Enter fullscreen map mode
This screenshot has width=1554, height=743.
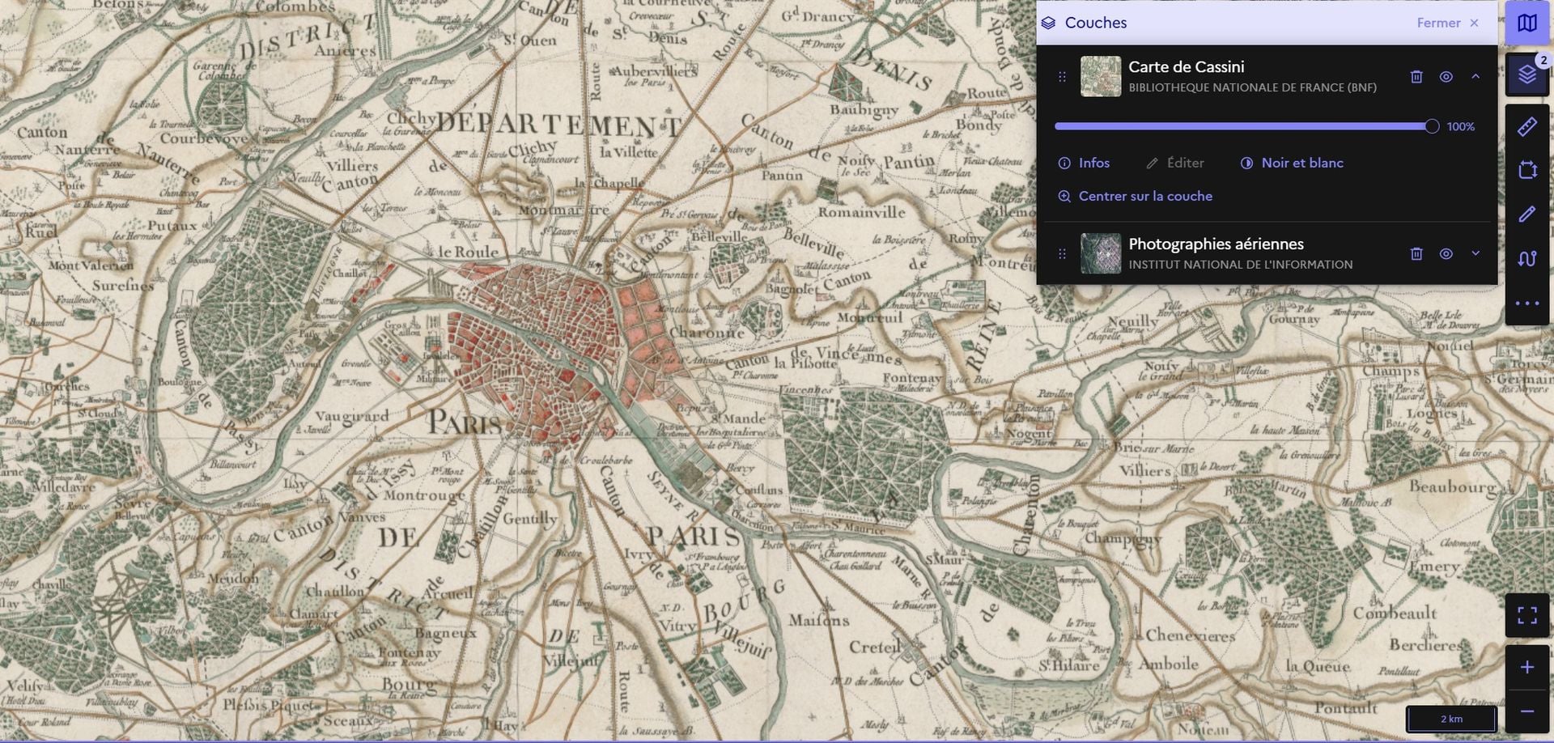coord(1526,615)
